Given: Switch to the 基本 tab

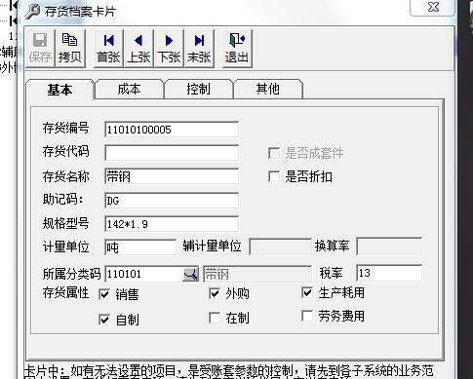Looking at the screenshot, I should (59, 90).
